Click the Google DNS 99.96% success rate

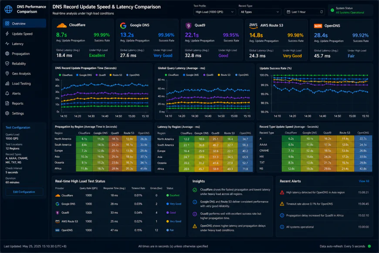[166, 35]
